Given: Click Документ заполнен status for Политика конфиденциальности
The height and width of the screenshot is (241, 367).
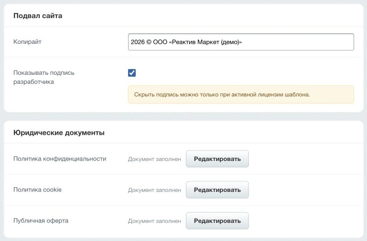Looking at the screenshot, I should point(154,159).
